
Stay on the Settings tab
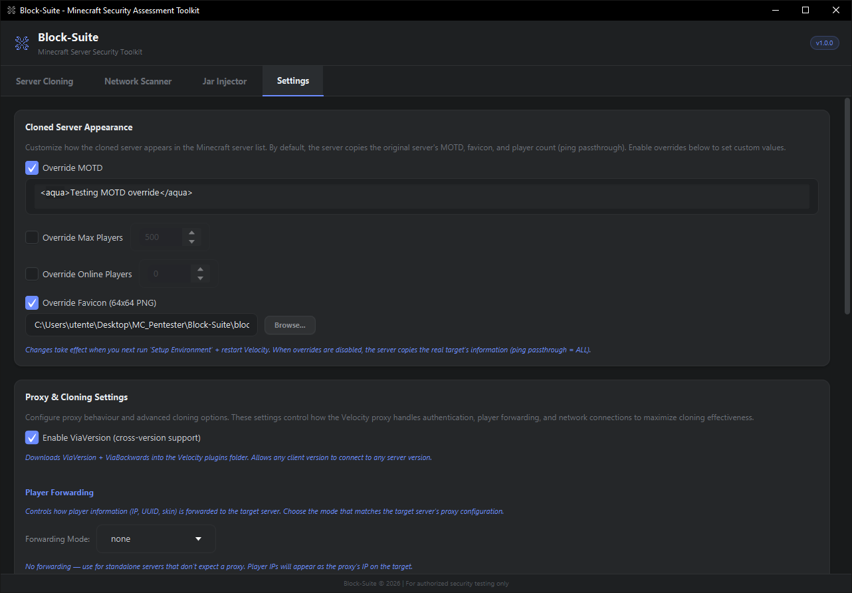(x=292, y=80)
